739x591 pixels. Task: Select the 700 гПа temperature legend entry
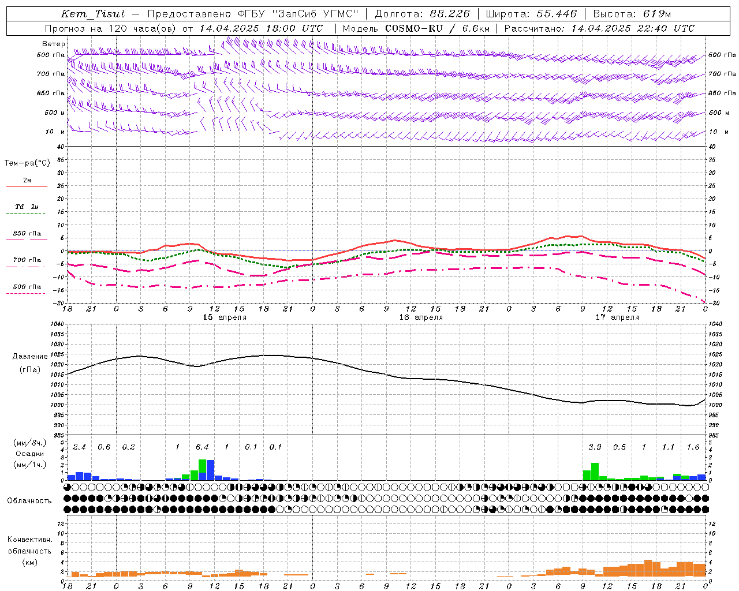coord(27,260)
